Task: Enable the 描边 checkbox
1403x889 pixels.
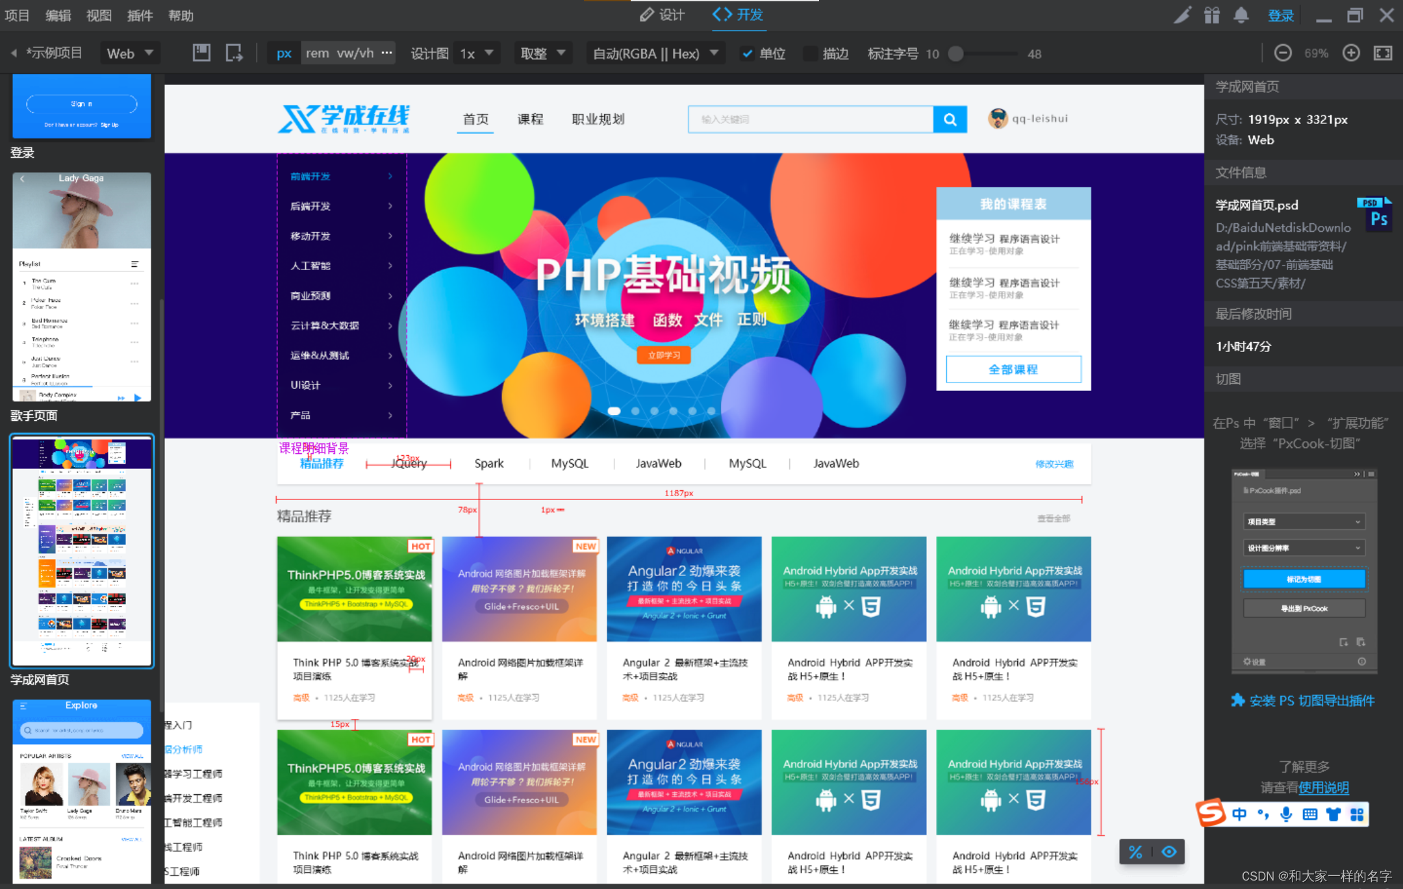Action: tap(810, 54)
